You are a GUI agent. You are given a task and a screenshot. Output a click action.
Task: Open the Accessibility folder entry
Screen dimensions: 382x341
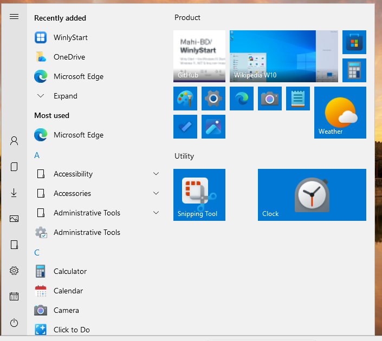point(98,174)
